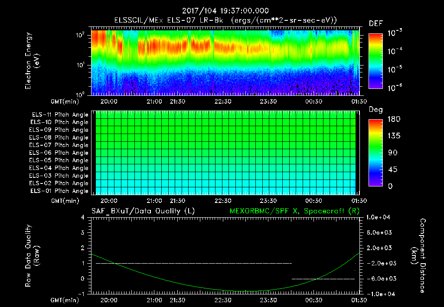Image resolution: width=444 pixels, height=307 pixels.
Task: Click the SAF_BXuT/Data Quality (L) label
Action: [143, 211]
